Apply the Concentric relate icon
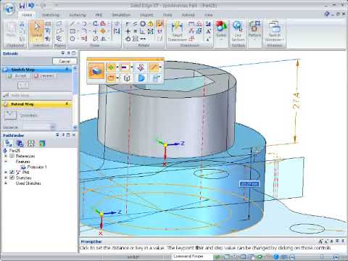The width and height of the screenshot is (348, 261). click(x=143, y=24)
